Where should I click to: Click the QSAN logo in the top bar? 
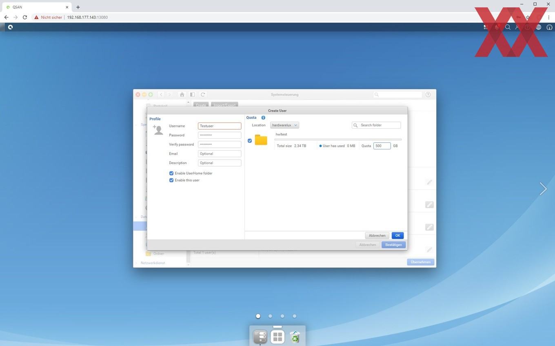click(x=10, y=27)
